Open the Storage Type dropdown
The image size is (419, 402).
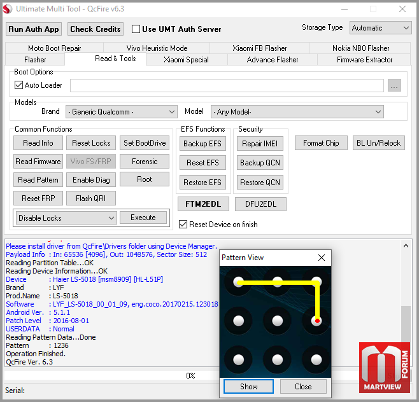click(380, 28)
